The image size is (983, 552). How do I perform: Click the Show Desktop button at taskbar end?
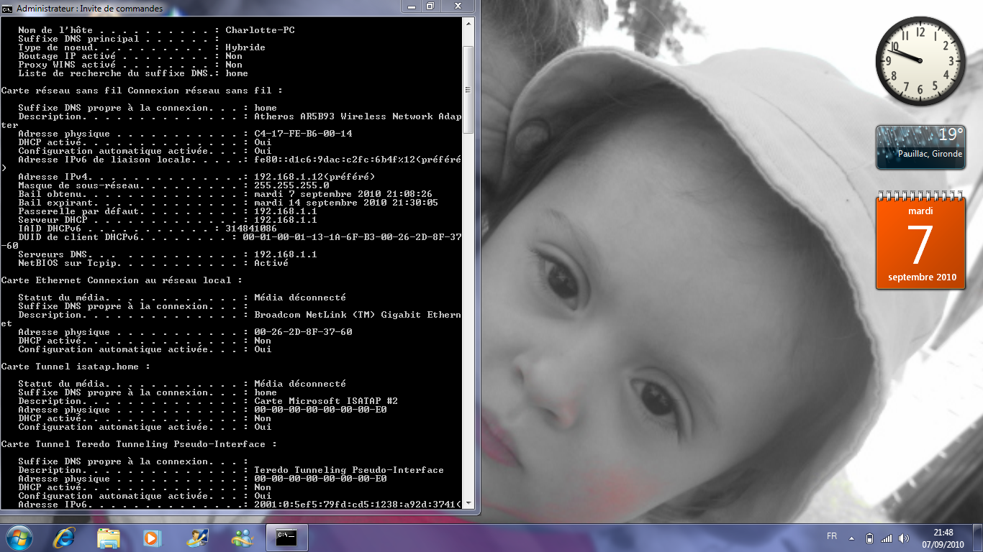click(x=978, y=538)
